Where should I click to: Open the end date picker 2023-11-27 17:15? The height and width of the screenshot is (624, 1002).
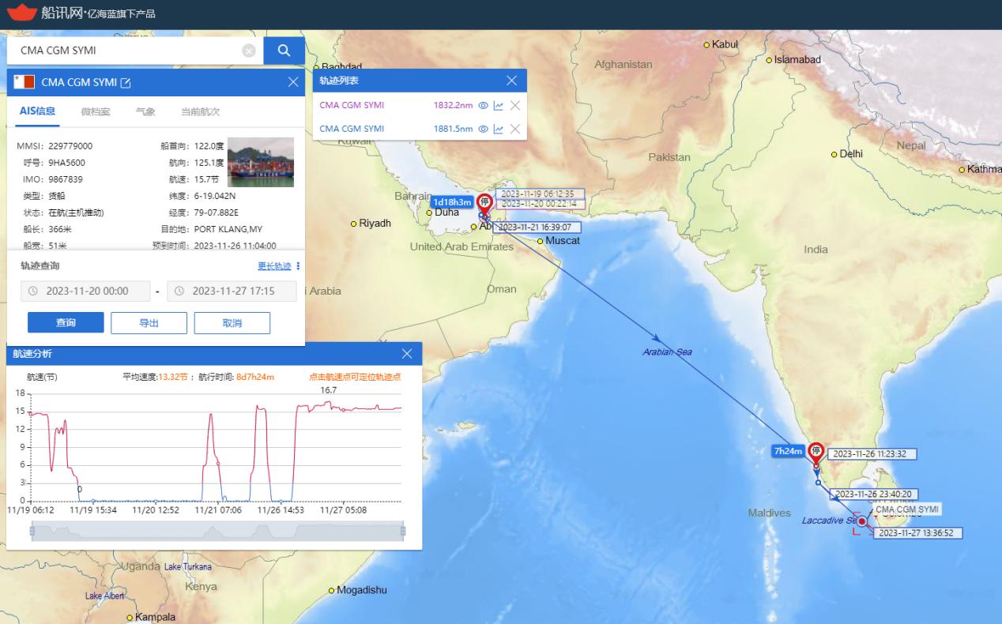(232, 291)
